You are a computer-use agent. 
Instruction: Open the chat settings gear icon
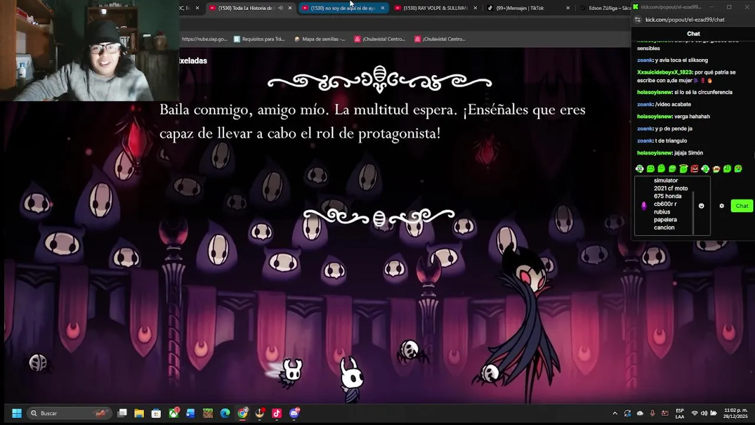coord(721,206)
